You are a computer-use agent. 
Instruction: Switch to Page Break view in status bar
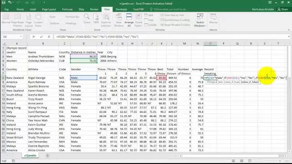coord(250,161)
